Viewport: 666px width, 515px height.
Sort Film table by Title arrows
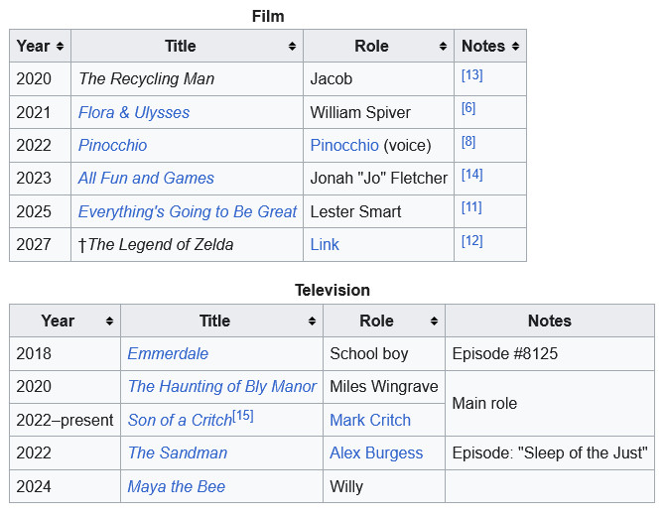pyautogui.click(x=292, y=46)
